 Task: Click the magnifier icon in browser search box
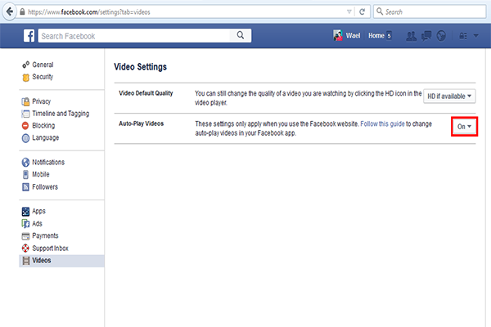380,11
